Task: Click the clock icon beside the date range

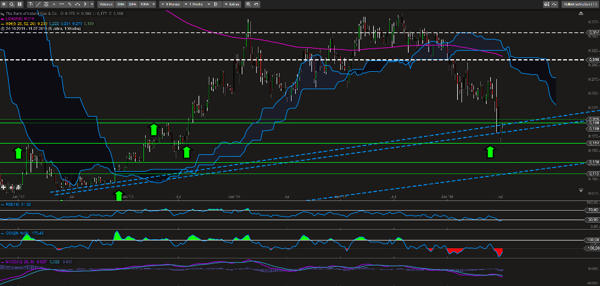Action: pos(2,29)
